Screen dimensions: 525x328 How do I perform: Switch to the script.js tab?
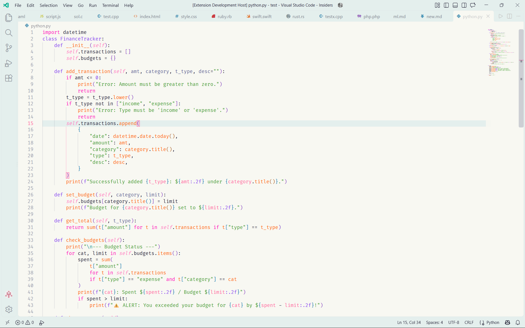tap(50, 16)
